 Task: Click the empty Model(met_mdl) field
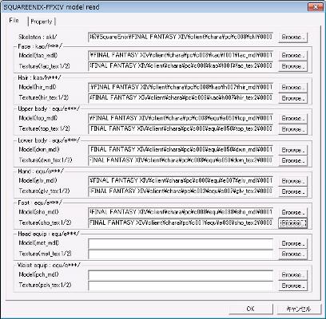pos(181,243)
